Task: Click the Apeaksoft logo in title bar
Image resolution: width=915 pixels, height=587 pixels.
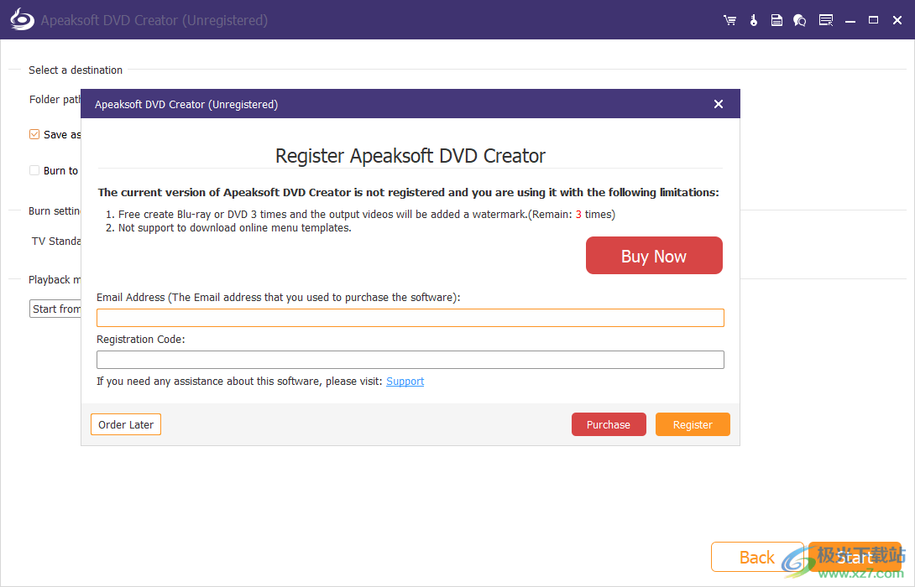Action: coord(22,19)
